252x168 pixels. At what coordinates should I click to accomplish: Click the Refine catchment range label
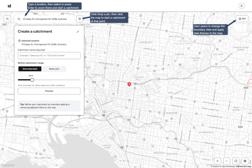pyautogui.click(x=31, y=63)
